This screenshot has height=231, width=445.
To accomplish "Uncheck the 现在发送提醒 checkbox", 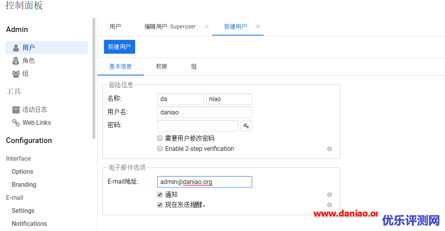I will 160,205.
